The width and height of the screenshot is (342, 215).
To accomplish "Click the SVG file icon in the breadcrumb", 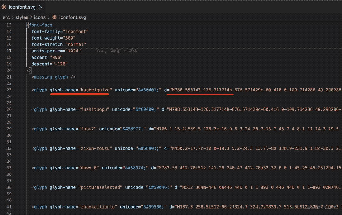I will click(55, 17).
